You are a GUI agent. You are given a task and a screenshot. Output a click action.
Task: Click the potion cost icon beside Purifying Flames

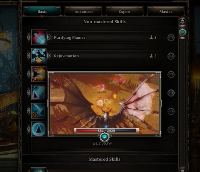coord(151,37)
